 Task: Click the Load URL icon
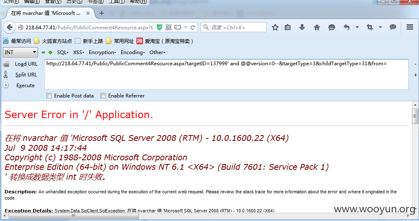pyautogui.click(x=6, y=64)
